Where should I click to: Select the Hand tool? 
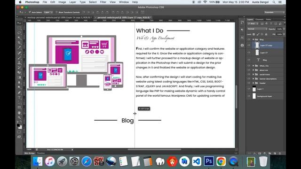(x=19, y=113)
